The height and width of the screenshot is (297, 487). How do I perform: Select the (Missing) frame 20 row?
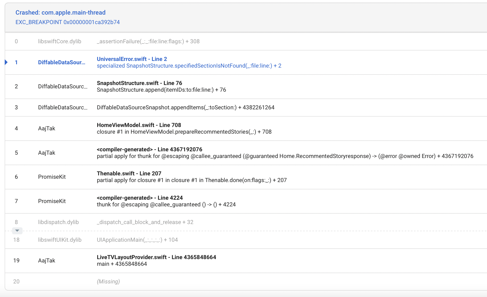point(108,282)
